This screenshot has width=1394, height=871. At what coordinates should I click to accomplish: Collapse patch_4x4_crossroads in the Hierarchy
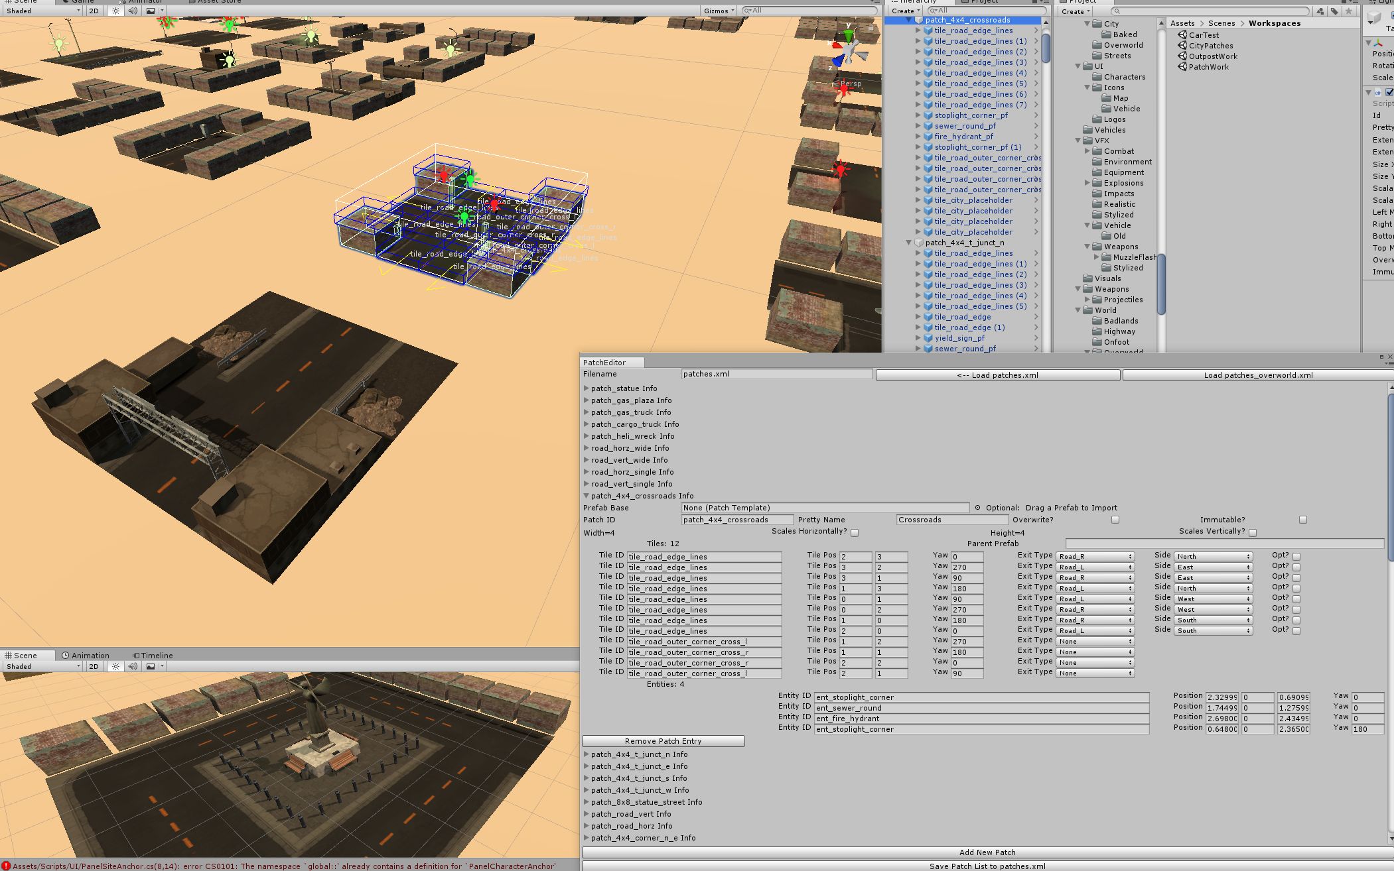tap(908, 20)
